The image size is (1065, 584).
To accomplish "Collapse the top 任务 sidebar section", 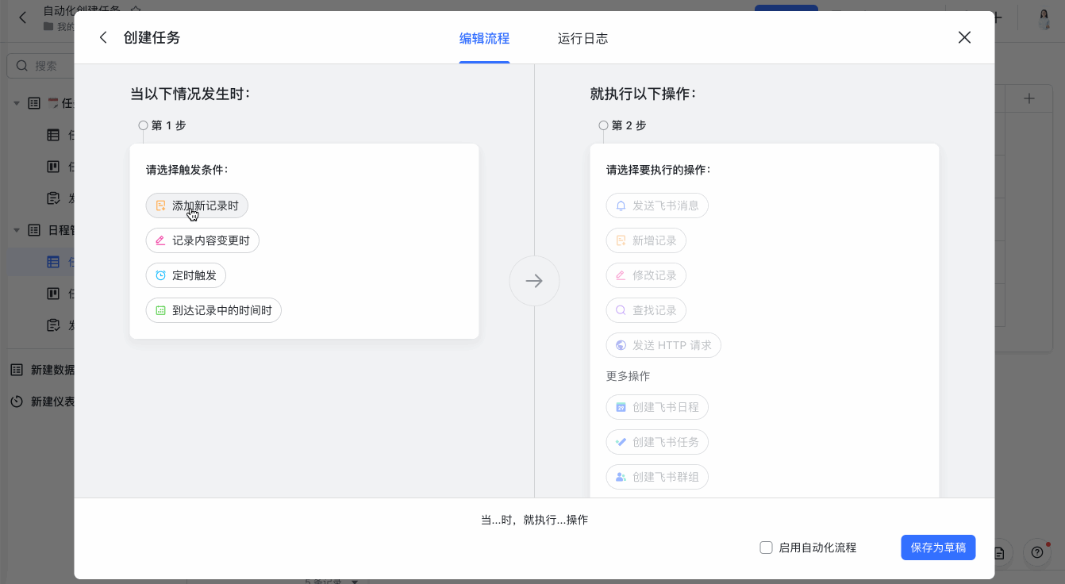I will tap(17, 103).
